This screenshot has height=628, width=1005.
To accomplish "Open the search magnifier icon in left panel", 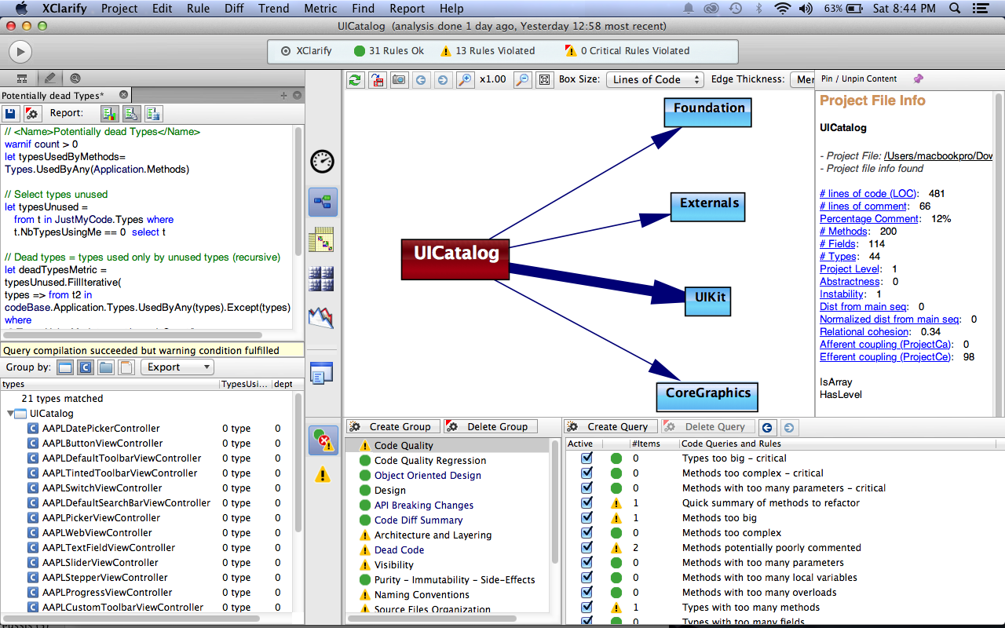I will 75,78.
